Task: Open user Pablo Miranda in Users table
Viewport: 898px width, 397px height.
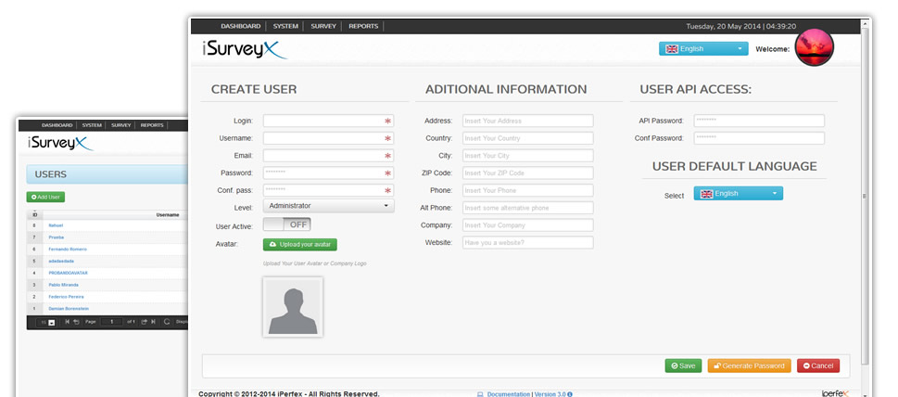Action: (x=64, y=285)
